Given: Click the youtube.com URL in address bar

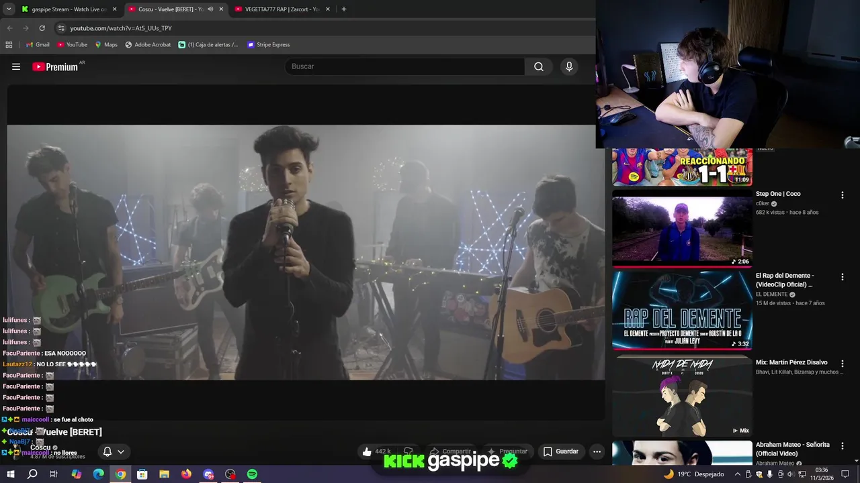Looking at the screenshot, I should [x=121, y=28].
